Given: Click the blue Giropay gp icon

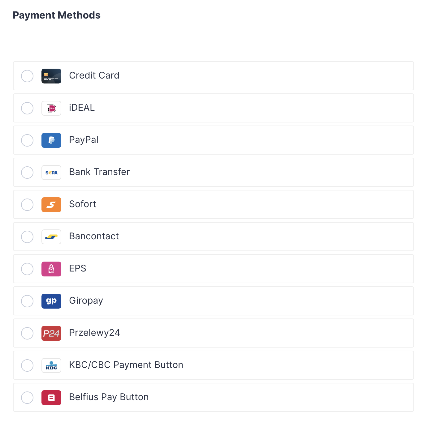Looking at the screenshot, I should (x=51, y=301).
